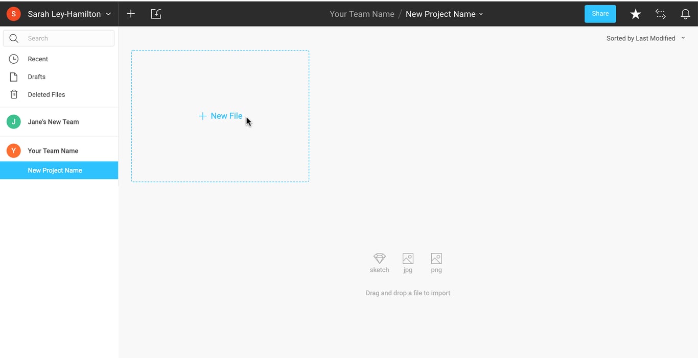
Task: Click the orange S user avatar
Action: pyautogui.click(x=14, y=14)
